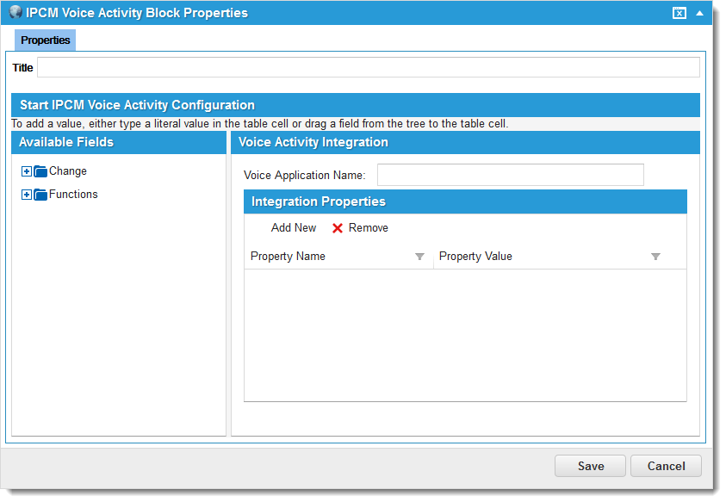Screen dimensions: 726x502
Task: Expand the Change tree node
Action: (26, 171)
